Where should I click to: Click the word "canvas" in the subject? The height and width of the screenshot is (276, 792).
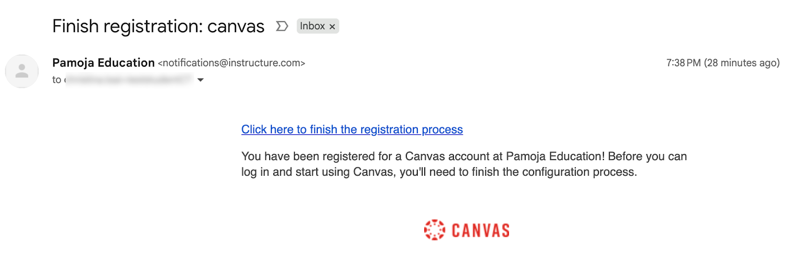236,26
